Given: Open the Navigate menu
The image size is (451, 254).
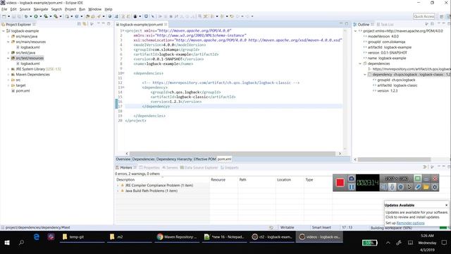Looking at the screenshot, I should click(x=41, y=9).
